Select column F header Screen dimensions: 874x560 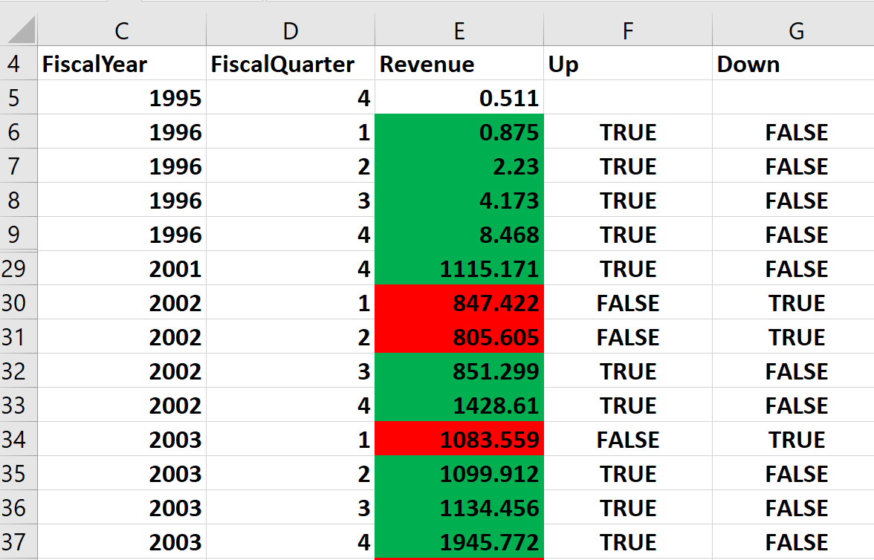(628, 30)
